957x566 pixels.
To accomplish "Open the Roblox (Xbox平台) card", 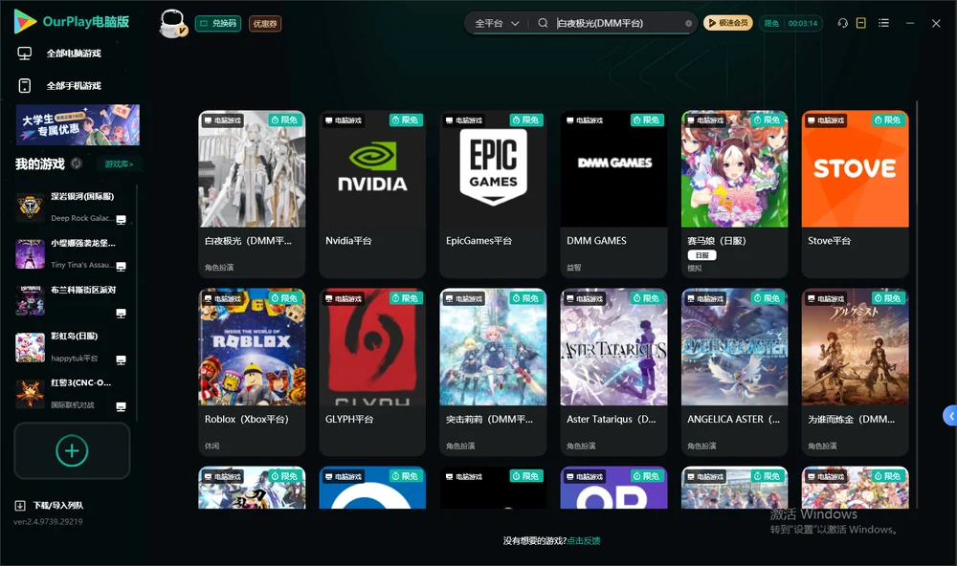I will (252, 372).
